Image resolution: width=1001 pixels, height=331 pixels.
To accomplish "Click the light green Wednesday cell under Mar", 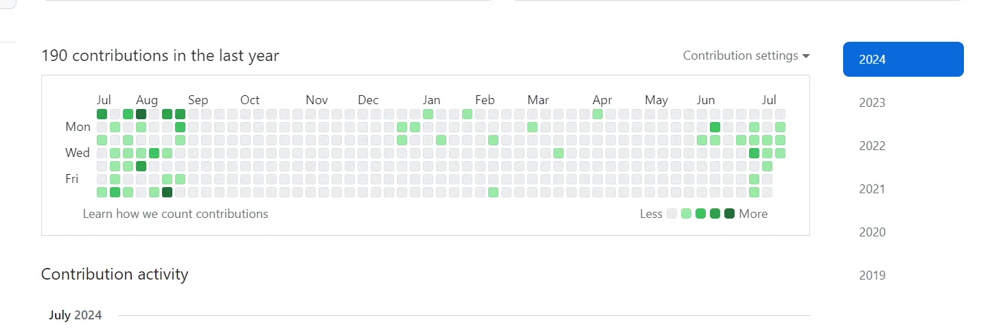I will 558,154.
